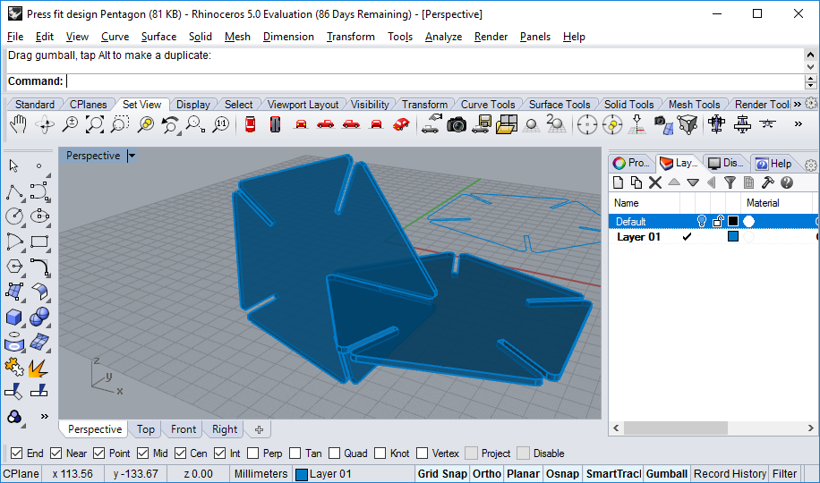Open the Named Views folder icon

506,124
